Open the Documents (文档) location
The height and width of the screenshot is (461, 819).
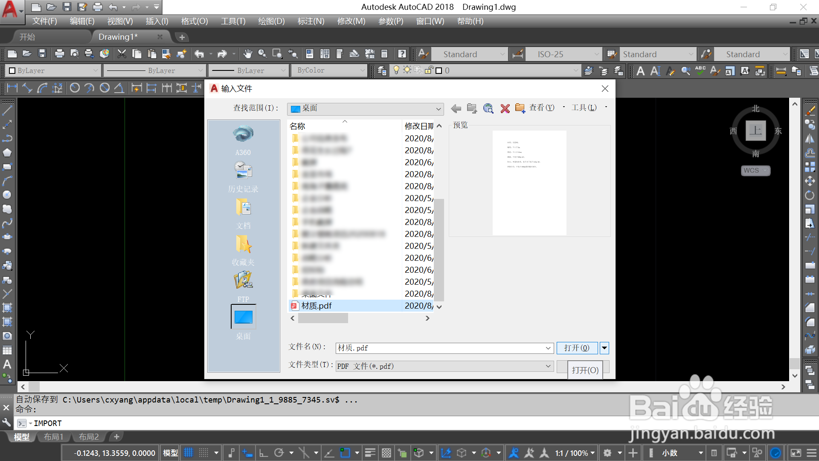pos(243,213)
